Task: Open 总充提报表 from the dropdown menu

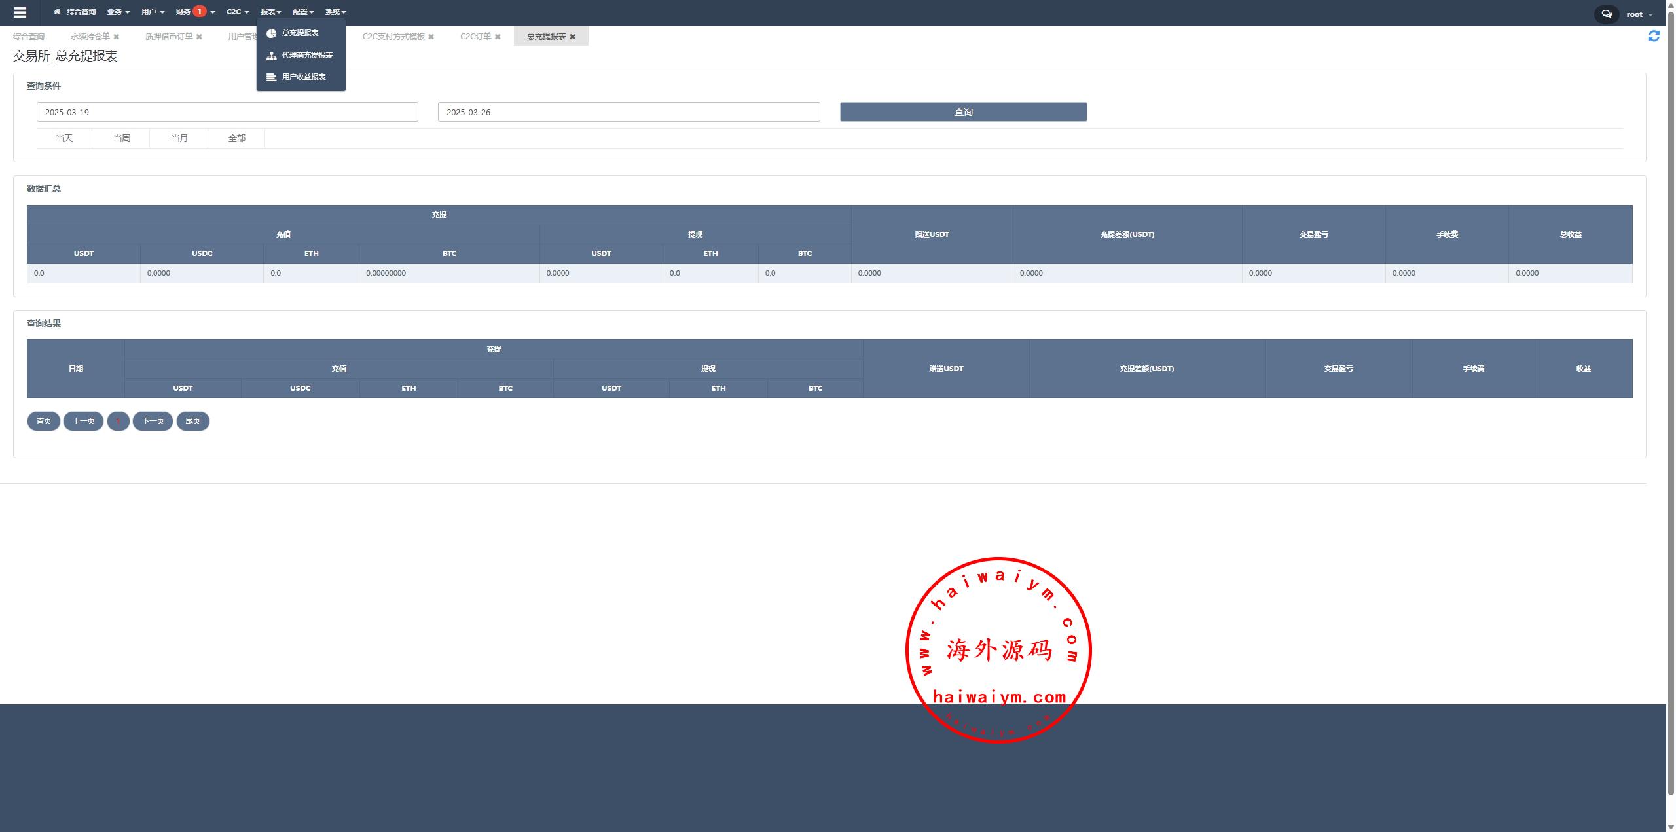Action: pos(300,33)
